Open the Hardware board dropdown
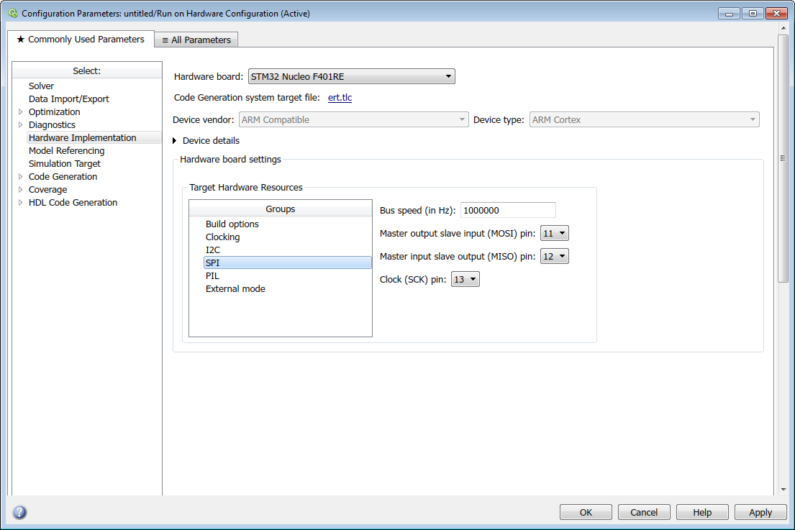The width and height of the screenshot is (795, 530). [351, 76]
